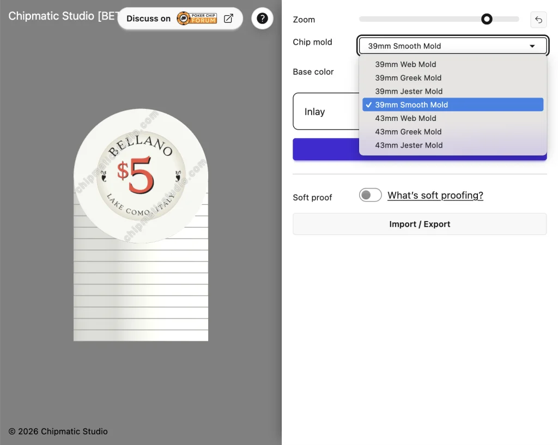Click the Bellano $5 chip preview
This screenshot has width=558, height=445.
pyautogui.click(x=141, y=176)
